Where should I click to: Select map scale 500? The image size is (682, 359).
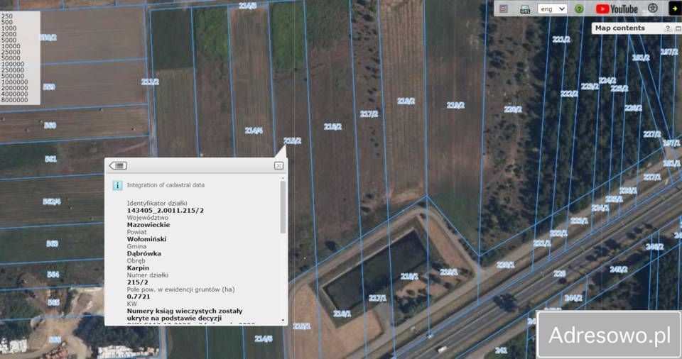[x=7, y=22]
